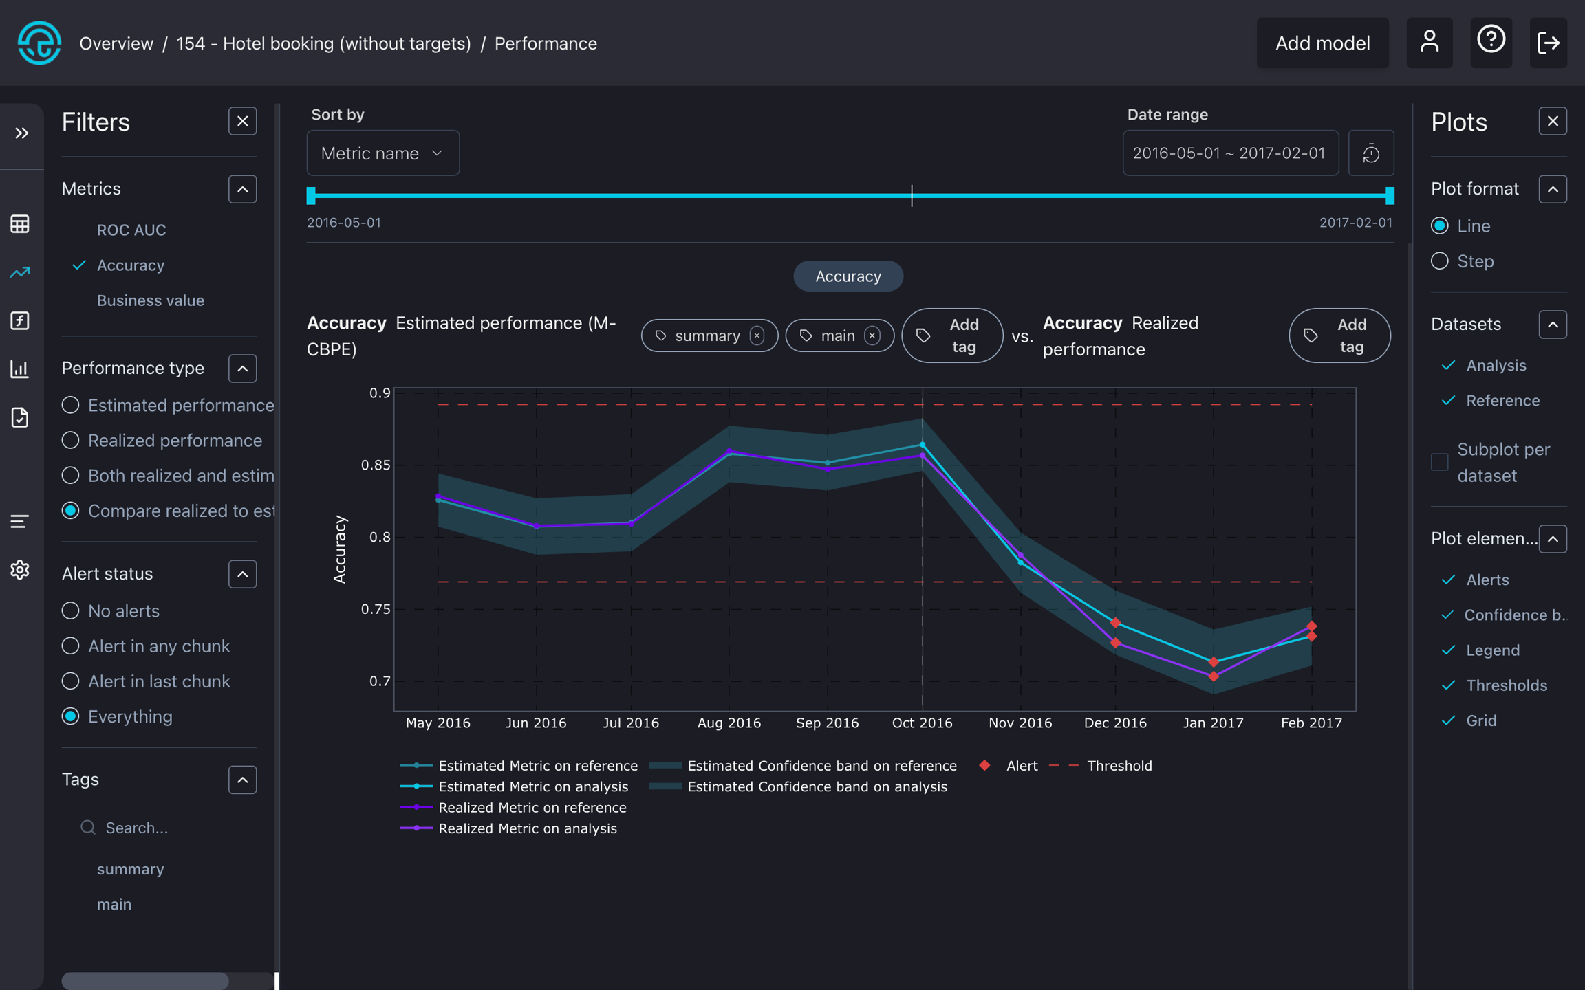Select the Step plot format radio
The width and height of the screenshot is (1585, 990).
pyautogui.click(x=1439, y=261)
